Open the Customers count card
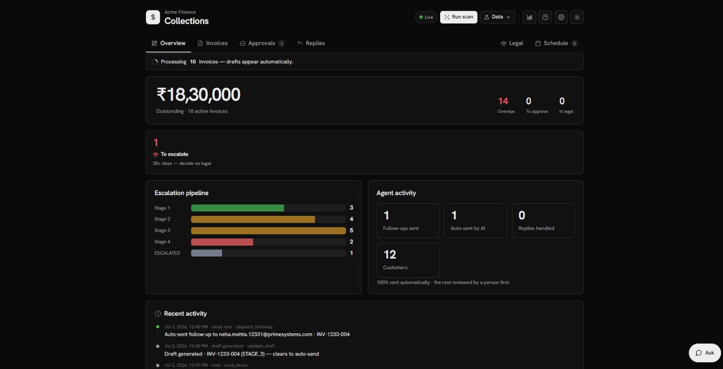This screenshot has height=369, width=723. pyautogui.click(x=408, y=260)
